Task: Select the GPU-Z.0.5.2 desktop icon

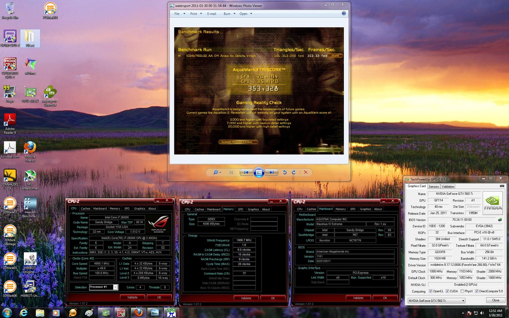Action: coord(30,94)
